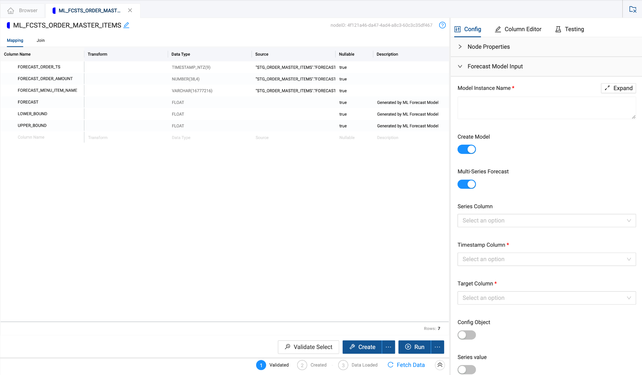Collapse bottom panel with double chevron
Viewport: 642px width, 375px height.
[x=440, y=365]
